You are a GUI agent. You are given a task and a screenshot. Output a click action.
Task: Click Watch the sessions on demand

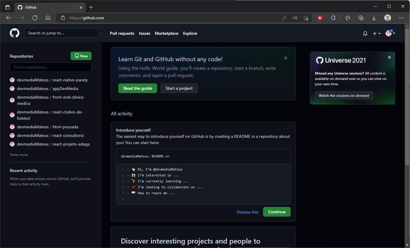[x=344, y=95]
